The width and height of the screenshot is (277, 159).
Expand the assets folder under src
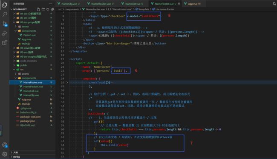click(33, 74)
